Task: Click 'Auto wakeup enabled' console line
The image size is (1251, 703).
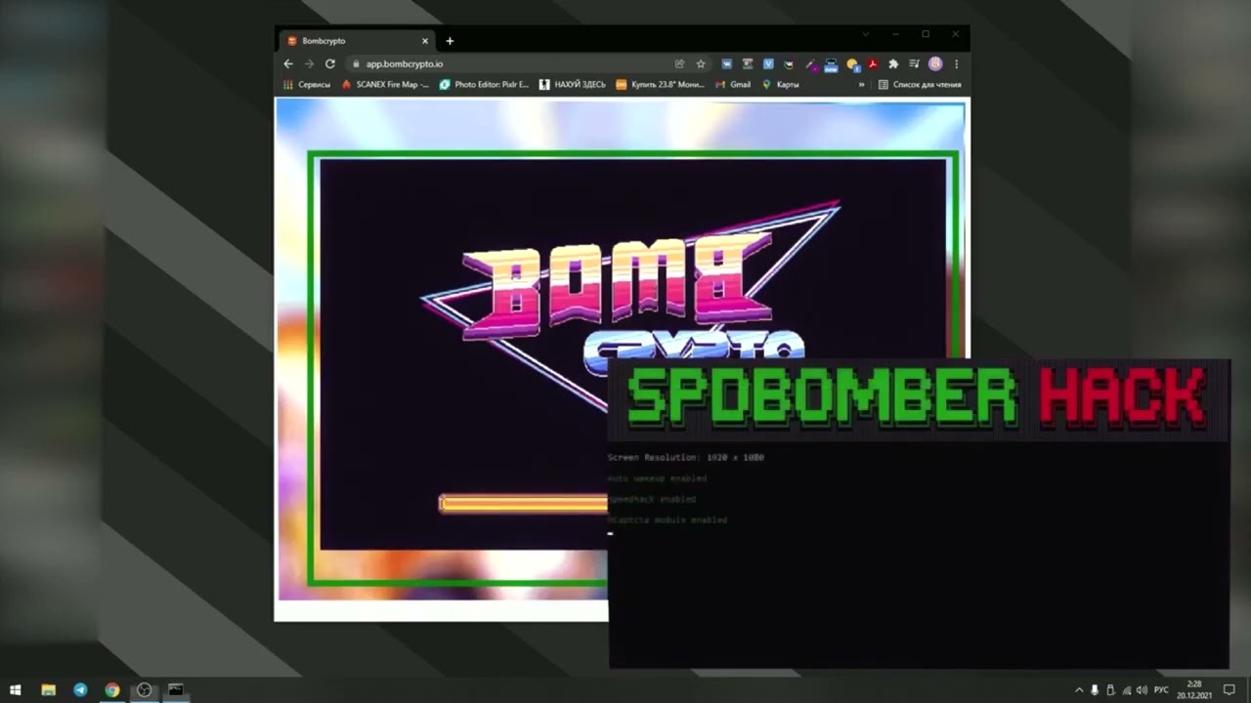Action: coord(657,478)
